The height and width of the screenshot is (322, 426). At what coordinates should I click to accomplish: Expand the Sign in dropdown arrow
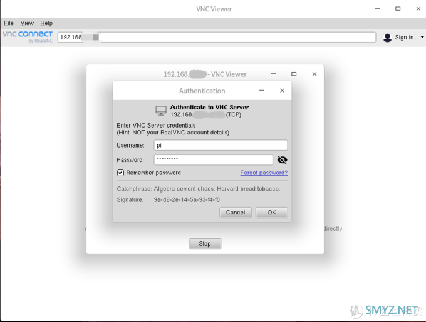(x=422, y=37)
